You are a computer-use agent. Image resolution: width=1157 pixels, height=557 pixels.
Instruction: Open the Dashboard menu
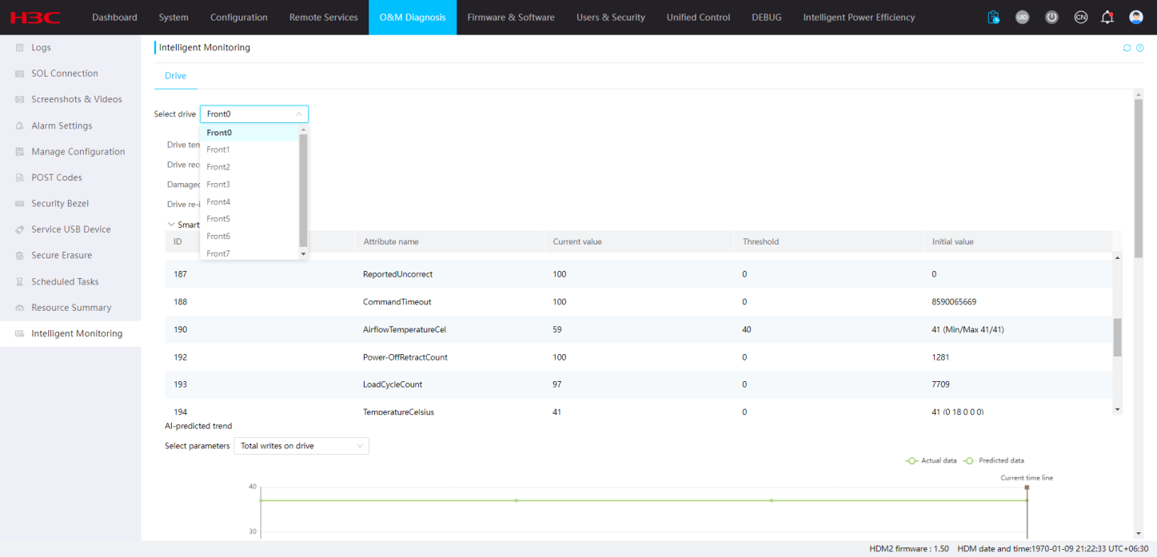[x=114, y=17]
